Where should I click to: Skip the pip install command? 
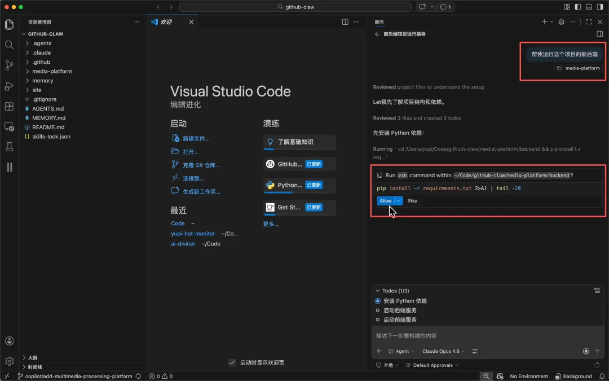(x=412, y=200)
